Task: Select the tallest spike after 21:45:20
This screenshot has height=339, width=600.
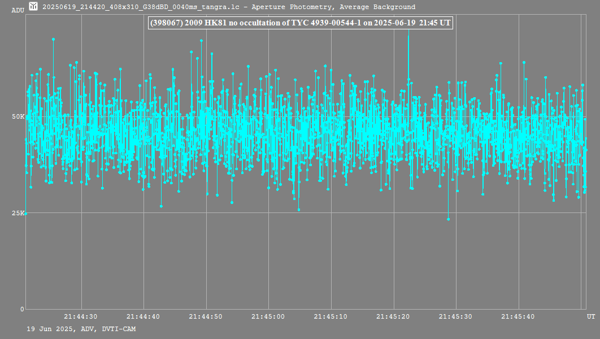Action: tap(408, 36)
